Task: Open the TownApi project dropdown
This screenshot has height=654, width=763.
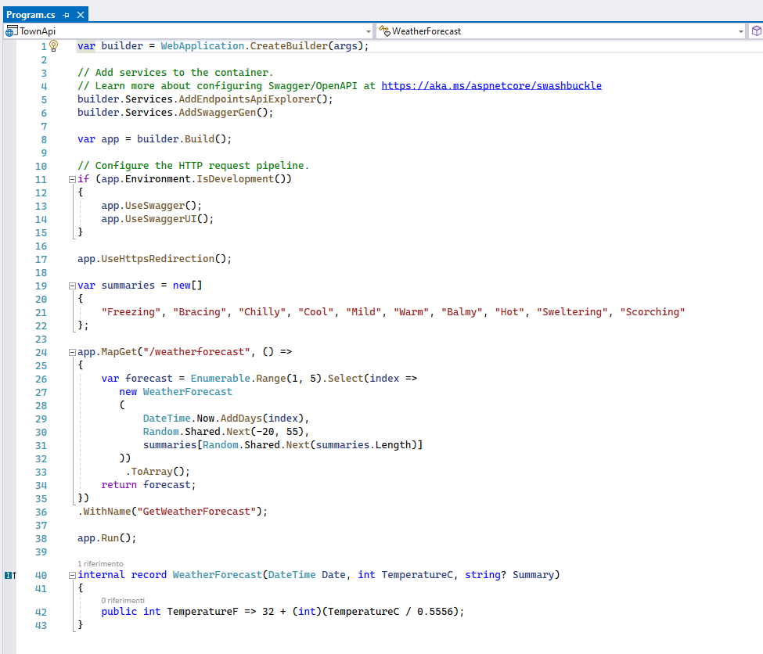Action: pyautogui.click(x=368, y=31)
